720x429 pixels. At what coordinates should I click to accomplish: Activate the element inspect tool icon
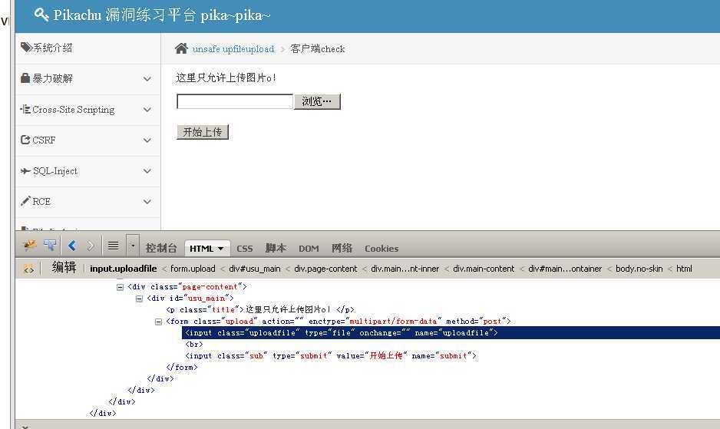pyautogui.click(x=50, y=246)
